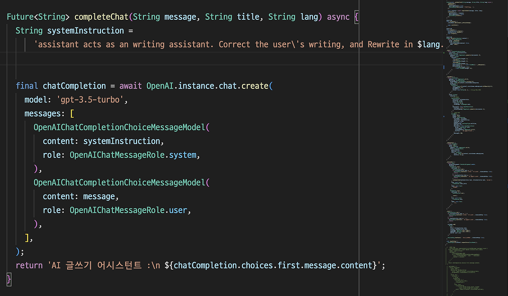
Task: Click the async keyword in function signature
Action: (339, 17)
